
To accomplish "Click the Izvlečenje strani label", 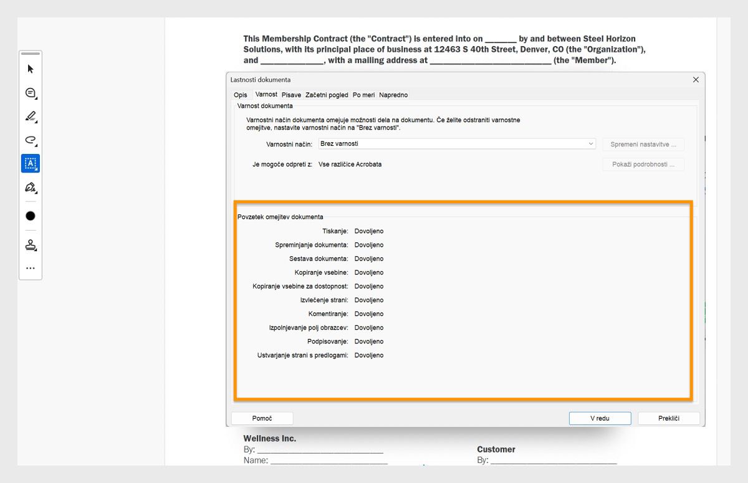I will pos(324,300).
